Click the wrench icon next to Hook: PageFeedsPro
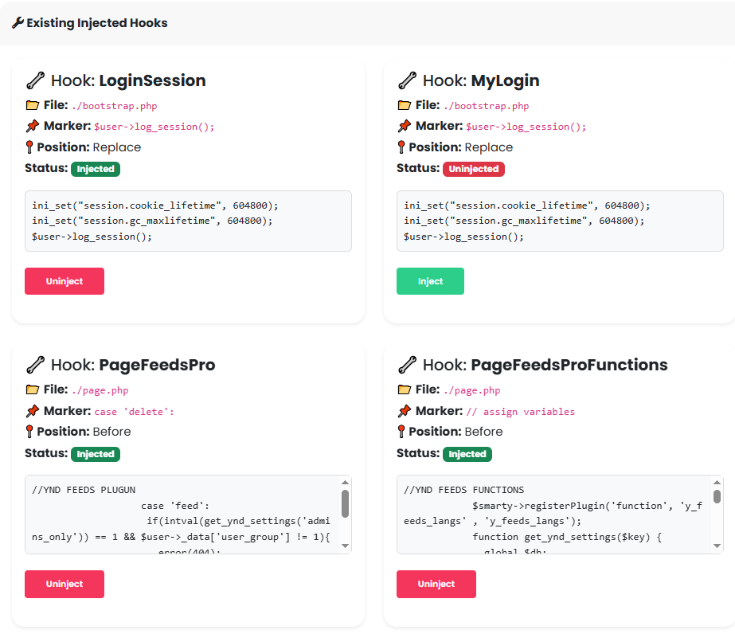 (x=35, y=365)
